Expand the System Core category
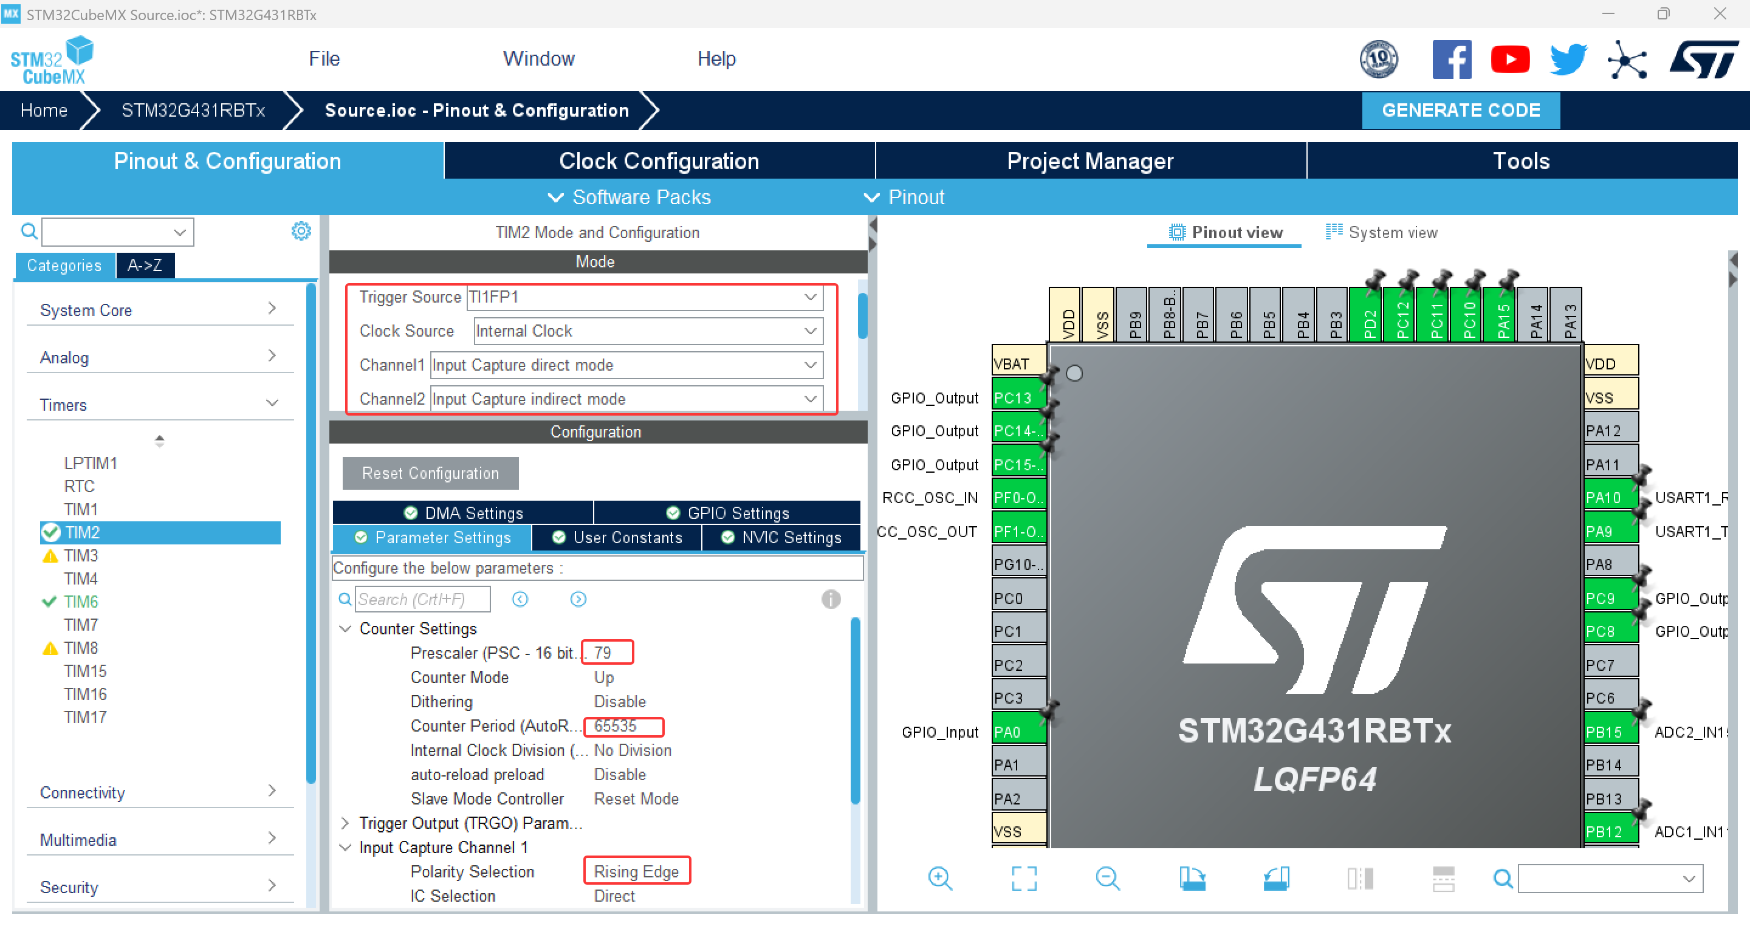 coord(160,310)
